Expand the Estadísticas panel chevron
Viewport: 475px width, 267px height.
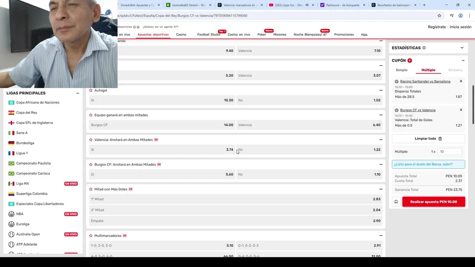(x=462, y=48)
